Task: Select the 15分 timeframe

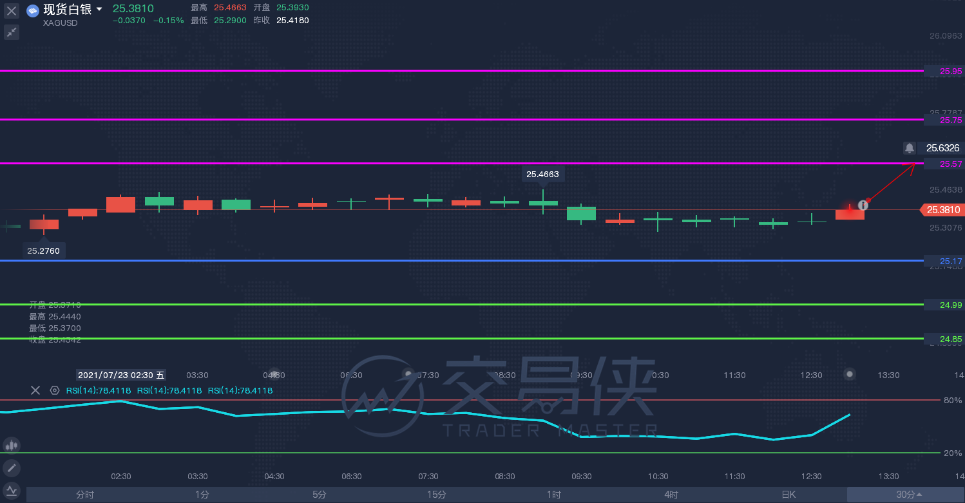Action: pyautogui.click(x=436, y=495)
